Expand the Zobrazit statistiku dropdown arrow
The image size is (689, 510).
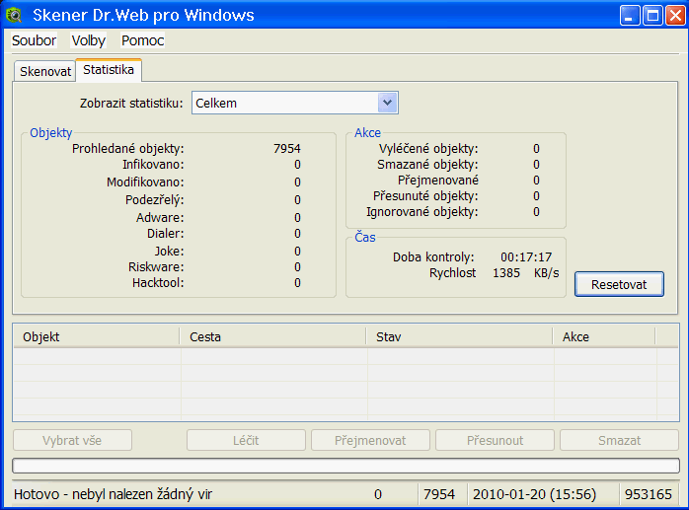coord(387,103)
